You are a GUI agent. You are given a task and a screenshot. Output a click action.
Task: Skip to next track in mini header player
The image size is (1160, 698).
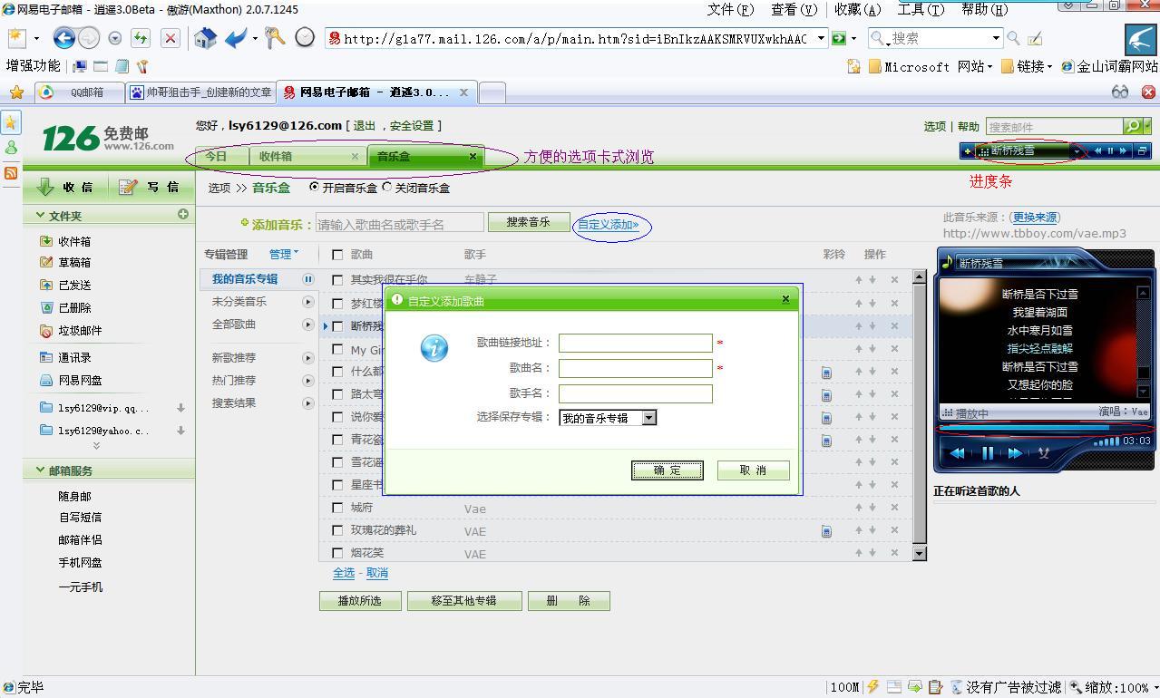tap(1123, 151)
